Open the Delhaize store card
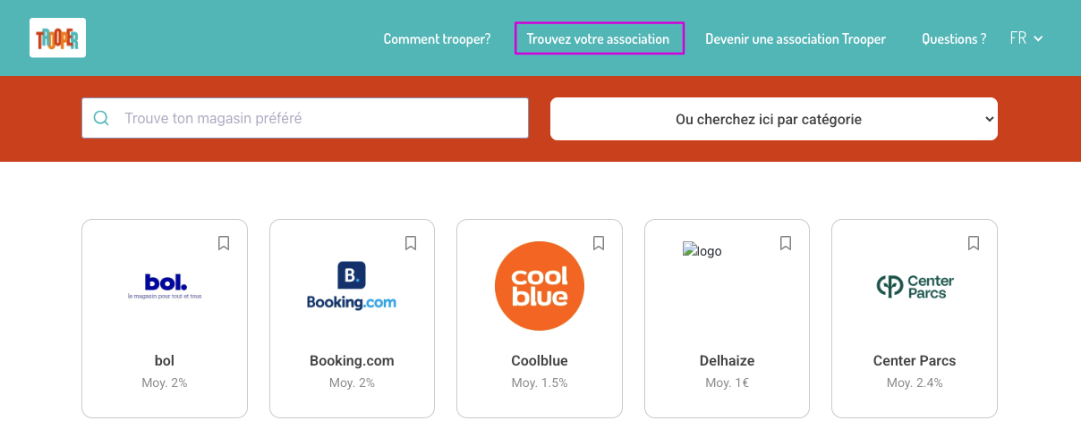 click(727, 361)
